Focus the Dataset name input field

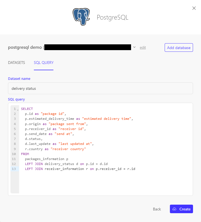[100, 88]
